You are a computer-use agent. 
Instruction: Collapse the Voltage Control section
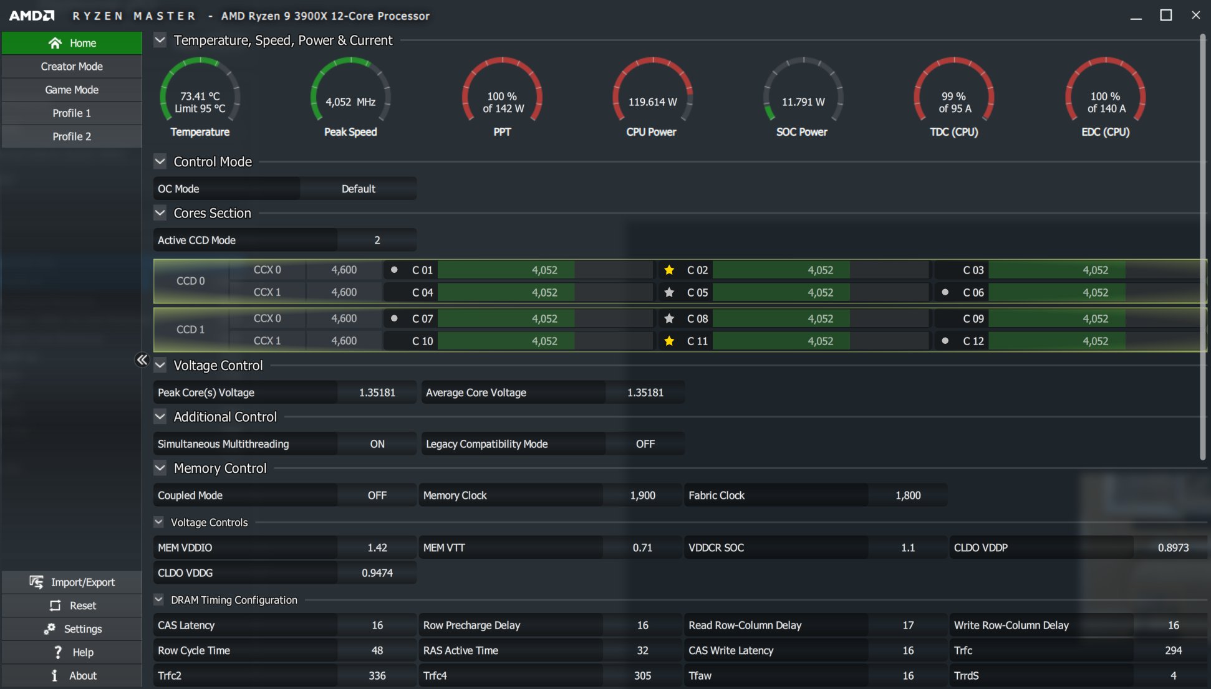click(x=160, y=365)
